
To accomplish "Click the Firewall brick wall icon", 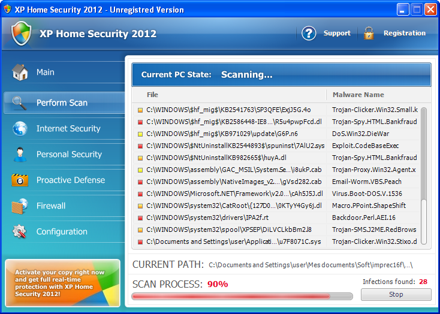I will (x=20, y=206).
